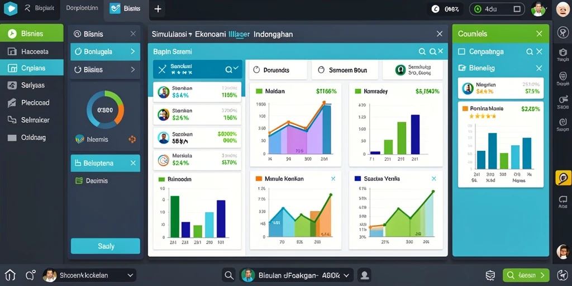The height and width of the screenshot is (286, 572).
Task: Open the Pleciooad sidebar item icon
Action: (x=12, y=103)
